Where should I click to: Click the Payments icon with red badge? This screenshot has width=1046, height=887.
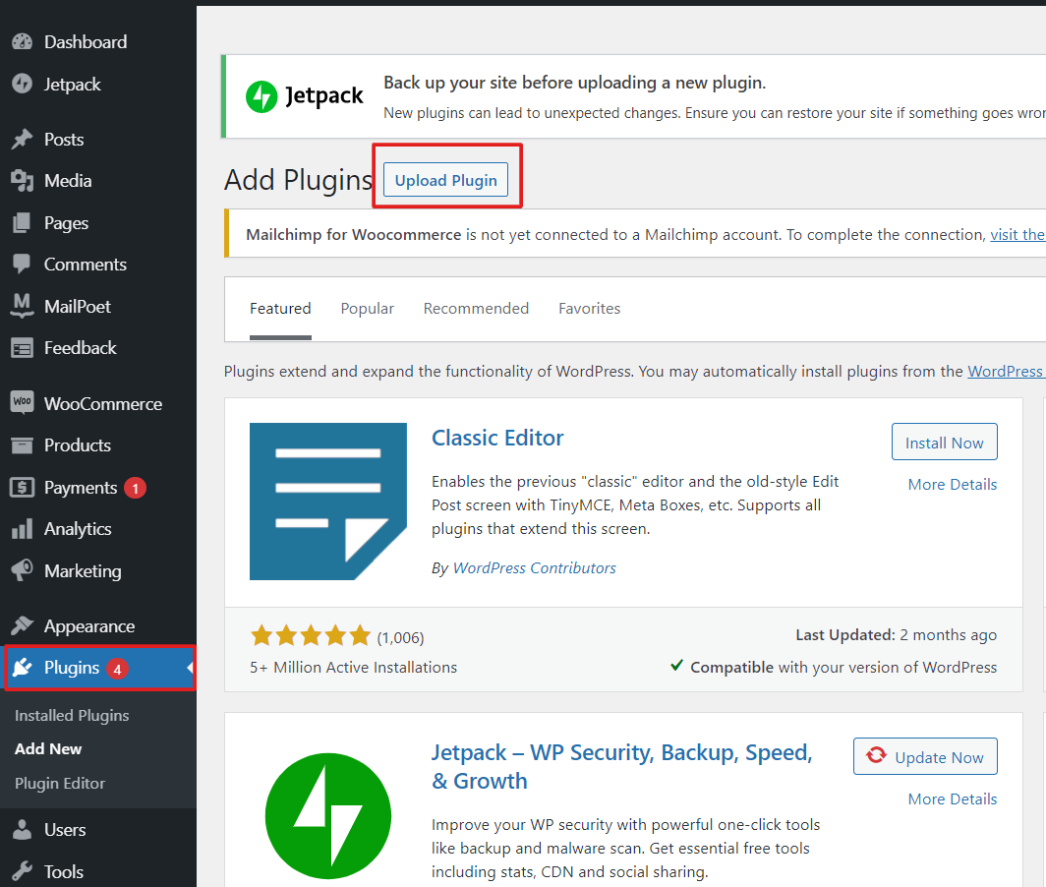tap(22, 487)
